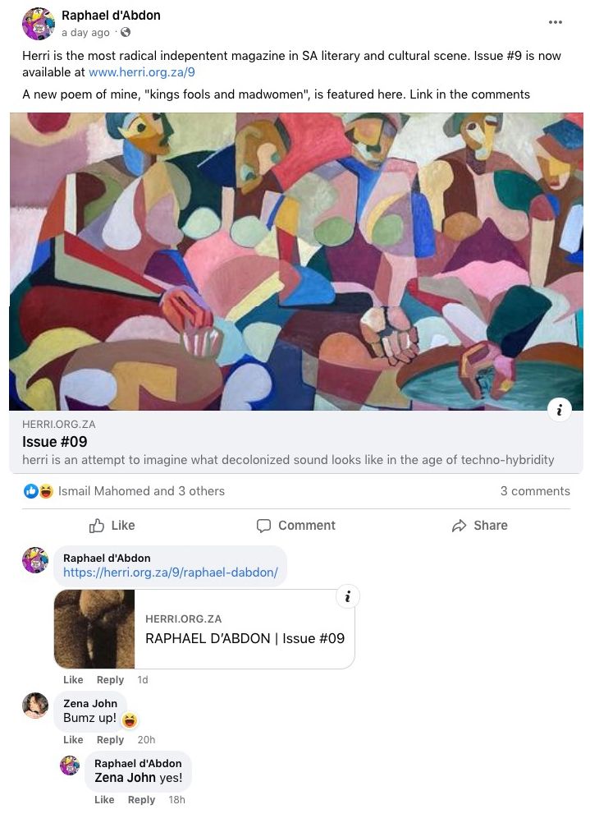The image size is (590, 823).
Task: Click the laughing reaction on Zena John's comment
Action: pos(130,720)
